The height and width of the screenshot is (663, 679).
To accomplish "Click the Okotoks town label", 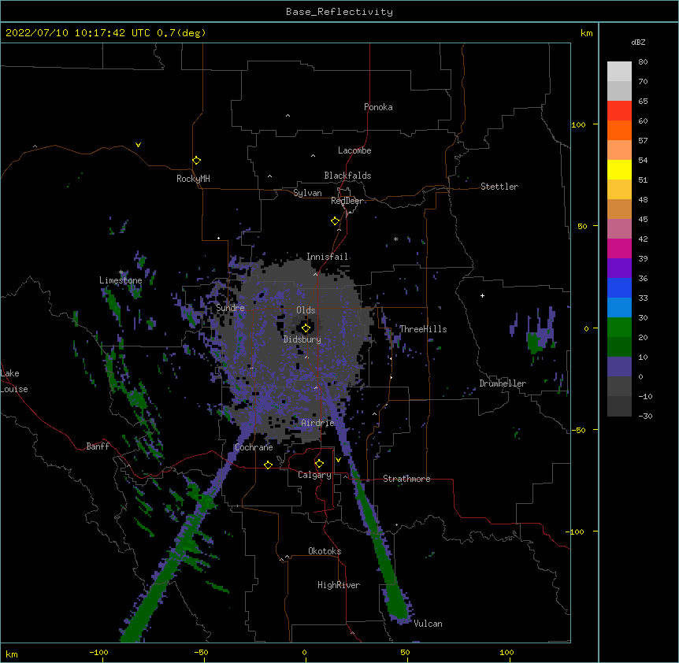I will pos(325,551).
